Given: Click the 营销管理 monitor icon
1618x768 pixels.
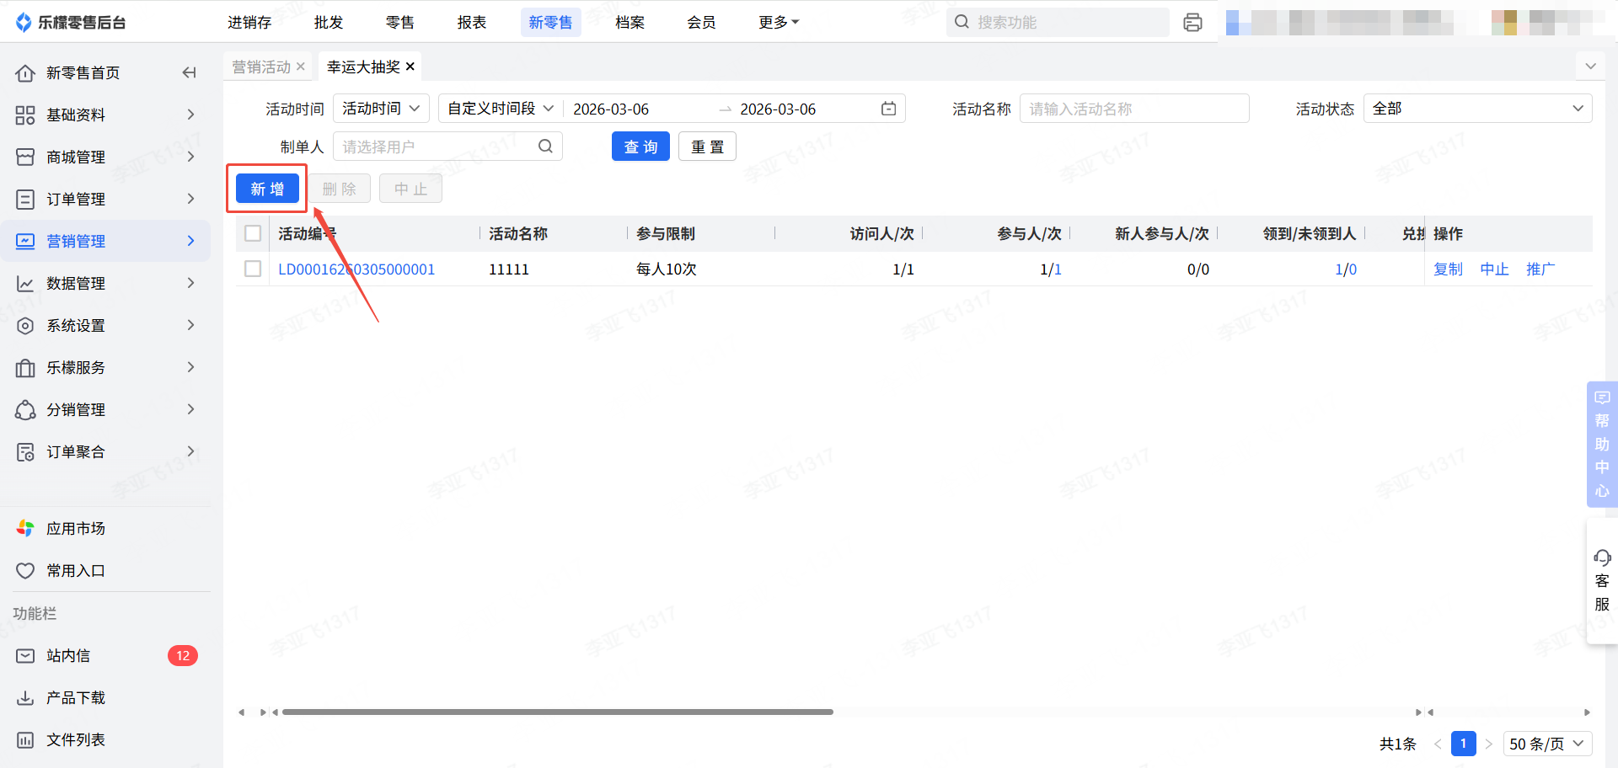Looking at the screenshot, I should coord(25,242).
